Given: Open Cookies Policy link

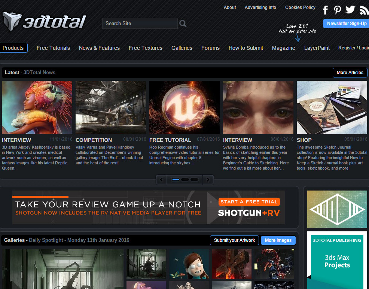Looking at the screenshot, I should click(x=300, y=7).
